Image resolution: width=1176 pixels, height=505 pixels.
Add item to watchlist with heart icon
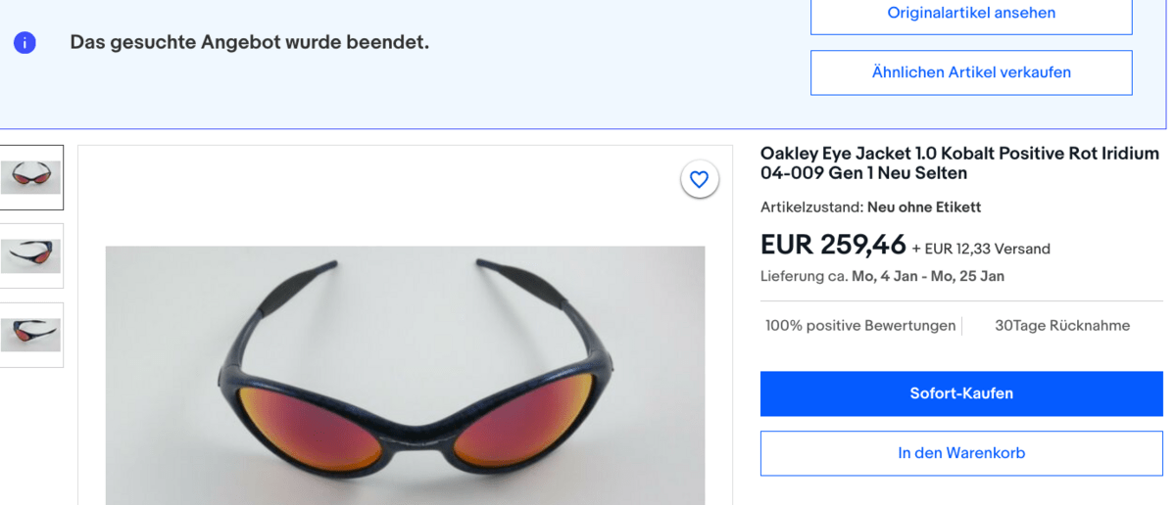tap(699, 179)
